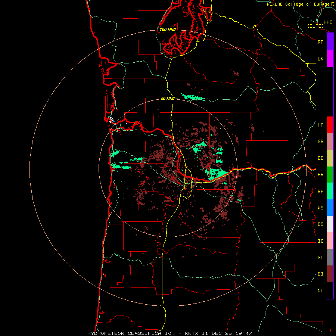The image size is (336, 336).
Task: Click the RA legend label
Action: pos(320,192)
